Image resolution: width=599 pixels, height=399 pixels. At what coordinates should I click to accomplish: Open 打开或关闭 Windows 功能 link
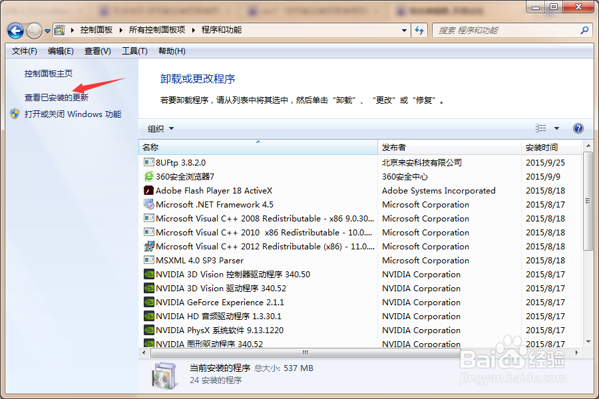73,114
